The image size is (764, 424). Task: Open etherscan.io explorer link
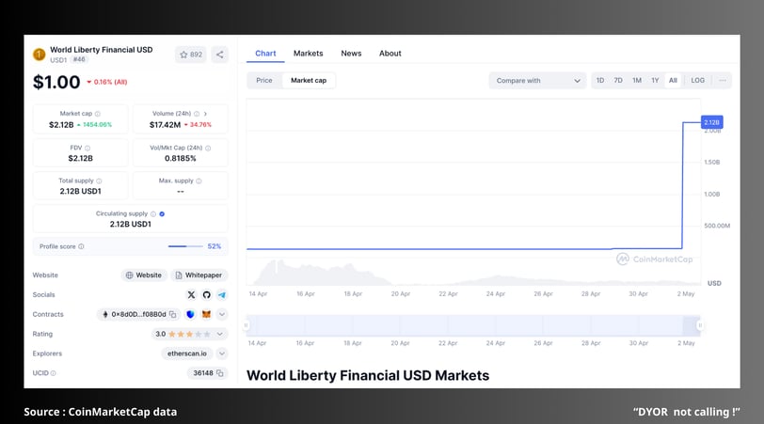coord(187,353)
